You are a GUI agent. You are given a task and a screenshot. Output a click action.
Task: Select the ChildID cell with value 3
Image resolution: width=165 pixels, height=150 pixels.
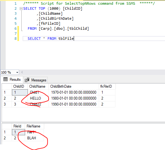tap(20, 104)
